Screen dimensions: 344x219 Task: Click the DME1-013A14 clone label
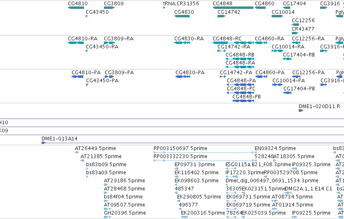pyautogui.click(x=59, y=139)
